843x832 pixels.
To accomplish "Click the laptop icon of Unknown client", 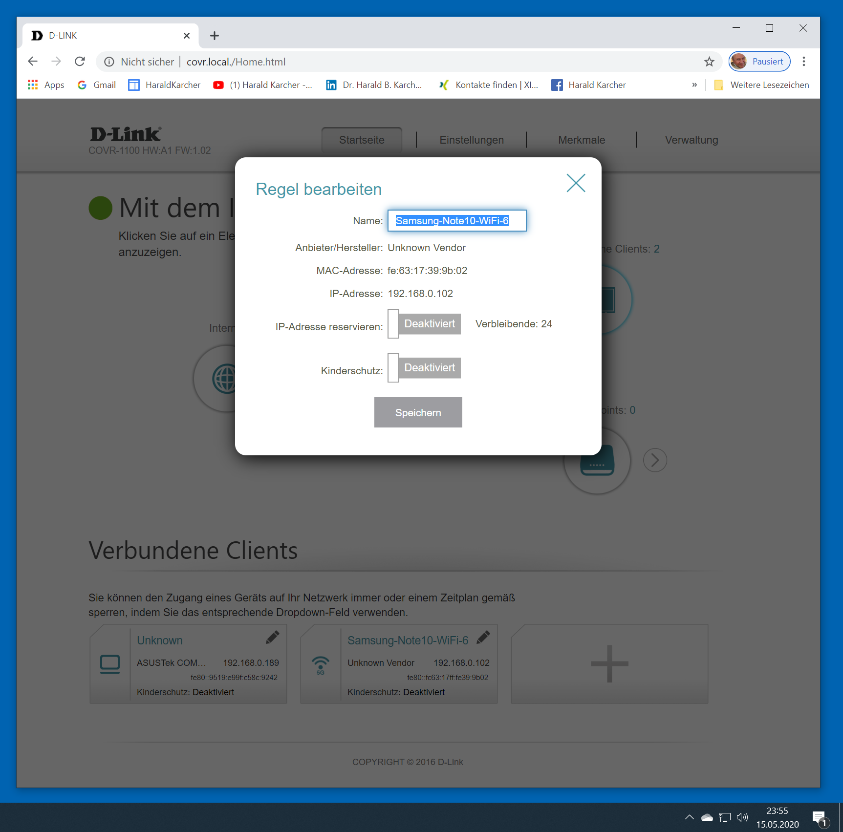I will tap(110, 664).
